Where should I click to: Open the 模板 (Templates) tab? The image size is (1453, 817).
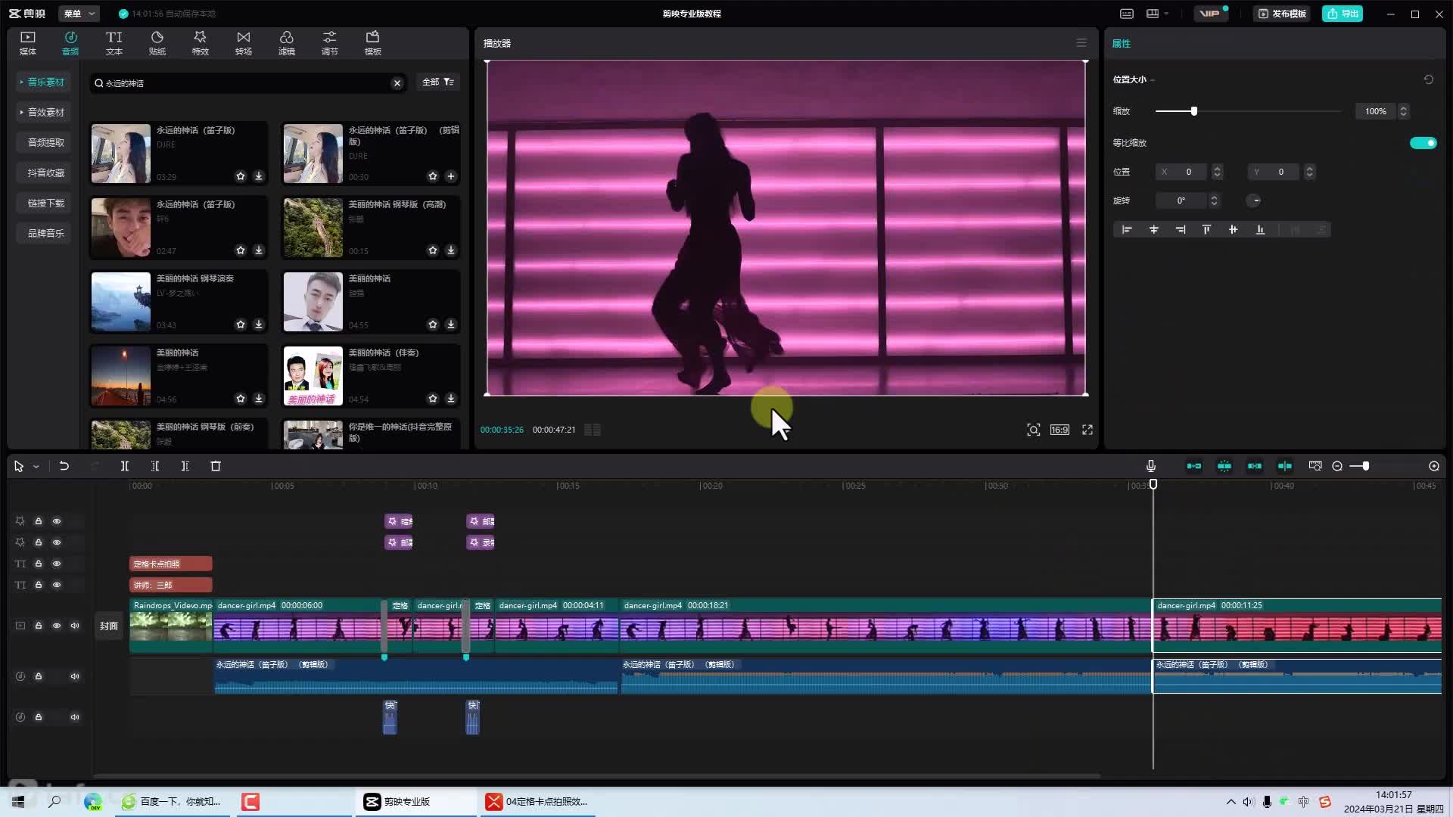tap(372, 43)
